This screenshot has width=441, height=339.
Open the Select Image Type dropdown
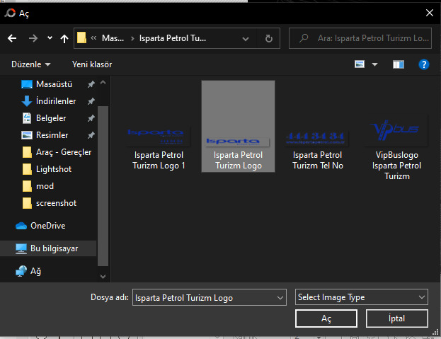362,297
